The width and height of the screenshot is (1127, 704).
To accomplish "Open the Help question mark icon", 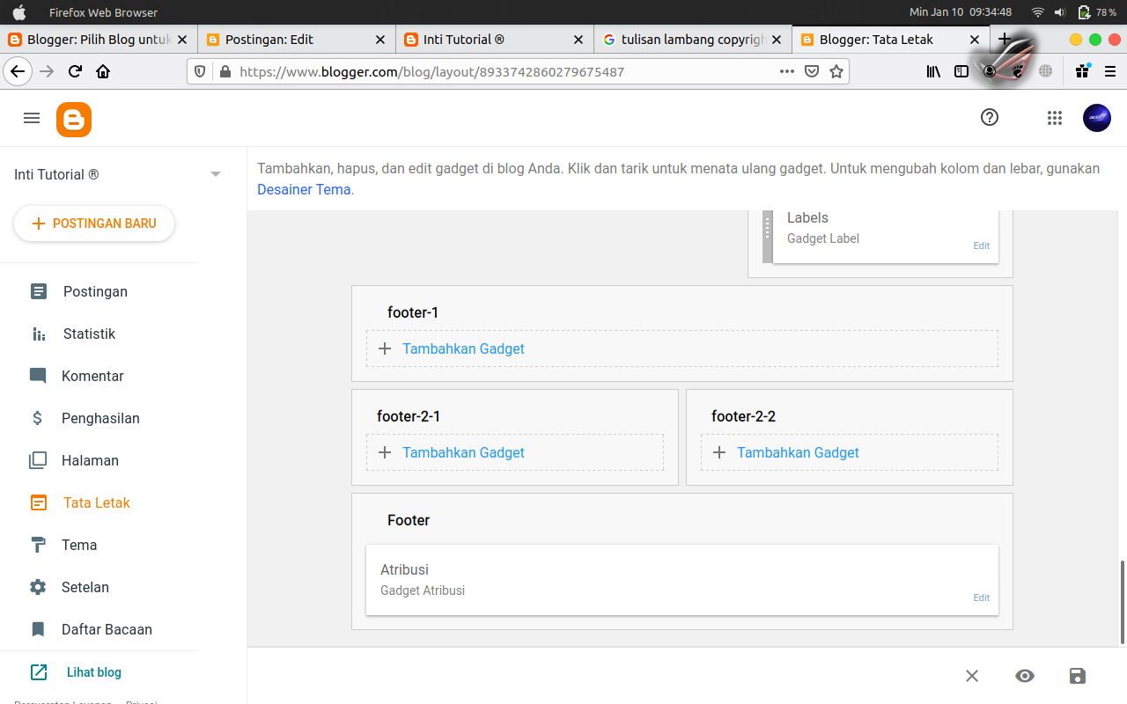I will click(x=989, y=117).
